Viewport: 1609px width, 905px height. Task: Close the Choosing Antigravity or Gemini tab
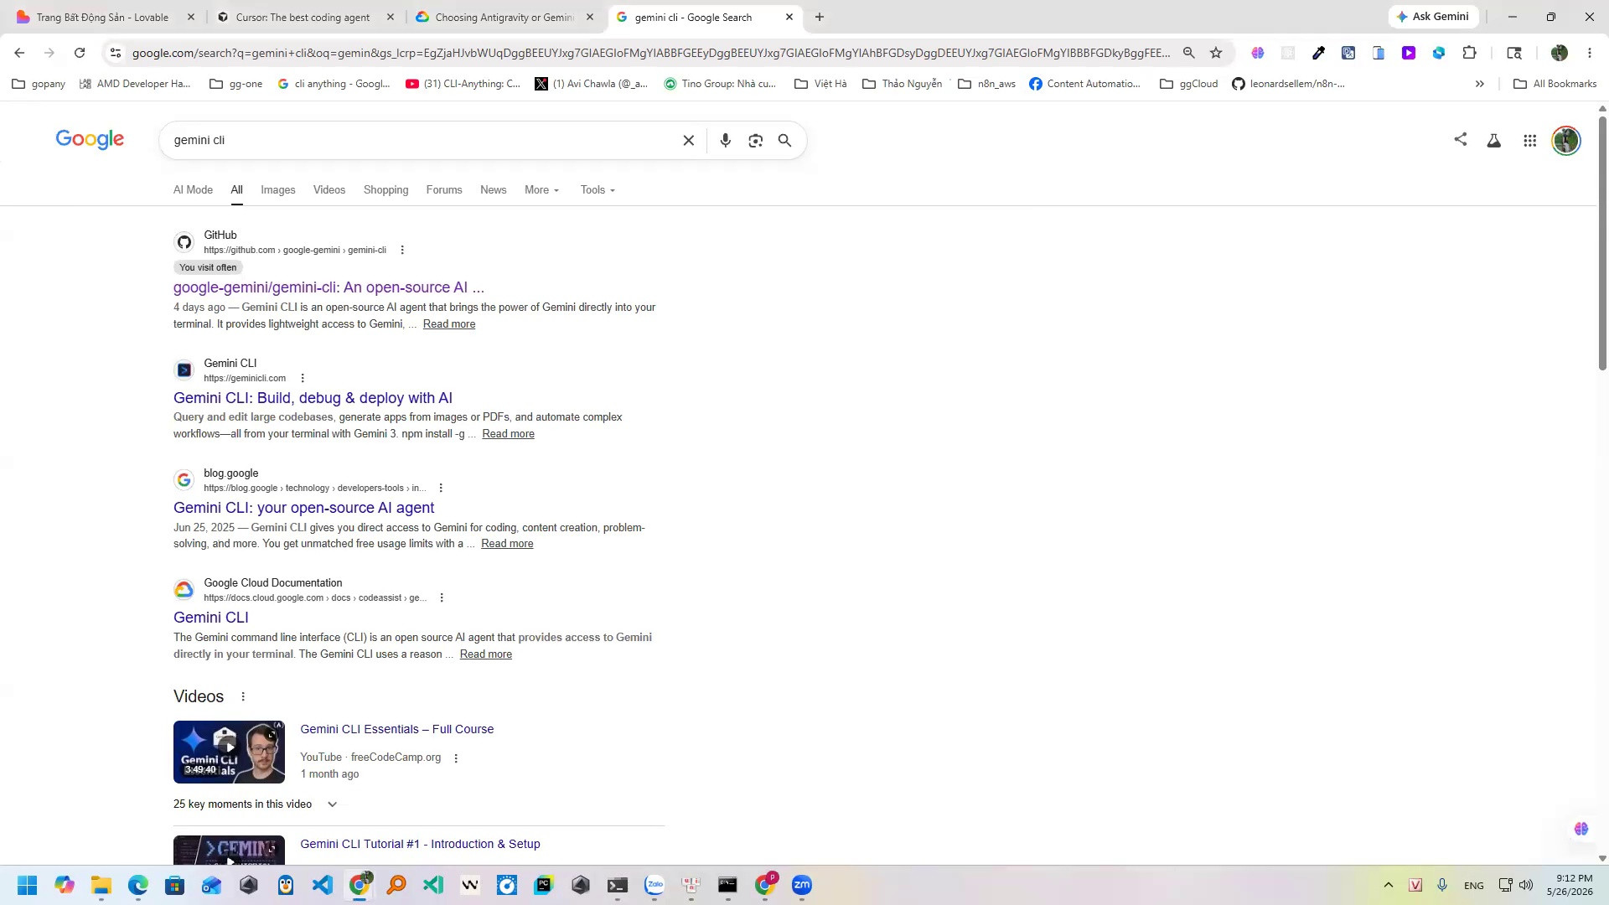pos(590,17)
